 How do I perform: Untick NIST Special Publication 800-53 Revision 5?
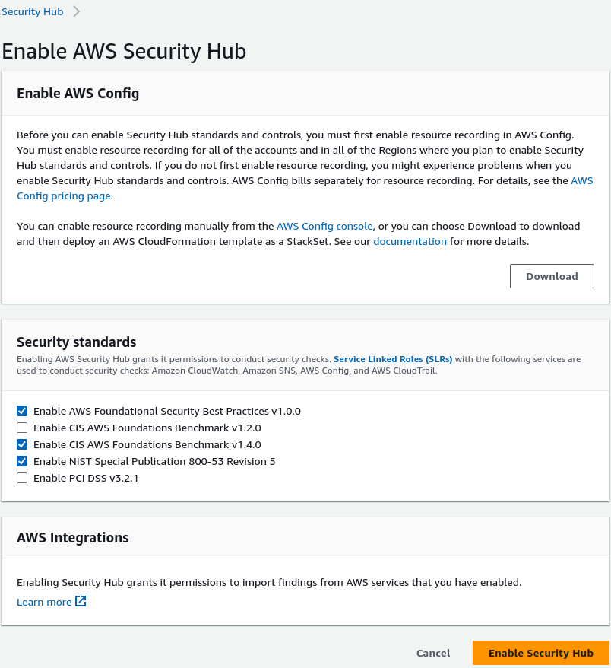tap(22, 461)
